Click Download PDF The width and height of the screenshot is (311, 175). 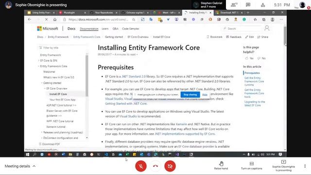tap(50, 144)
